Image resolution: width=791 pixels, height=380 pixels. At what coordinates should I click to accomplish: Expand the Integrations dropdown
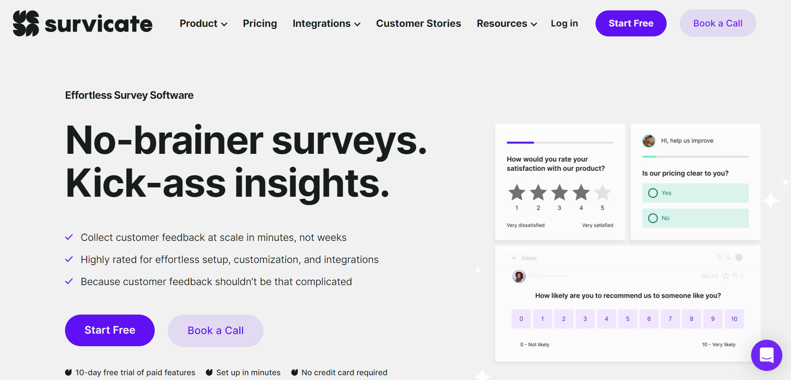326,23
